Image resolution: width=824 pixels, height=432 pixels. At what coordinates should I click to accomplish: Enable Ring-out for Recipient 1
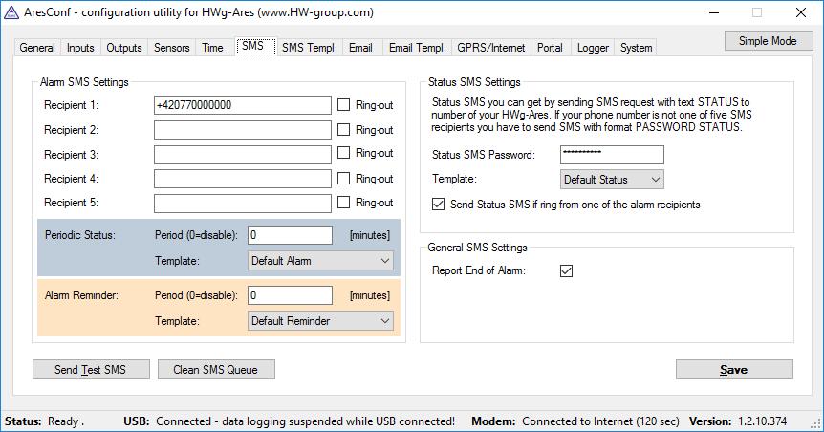coord(343,104)
